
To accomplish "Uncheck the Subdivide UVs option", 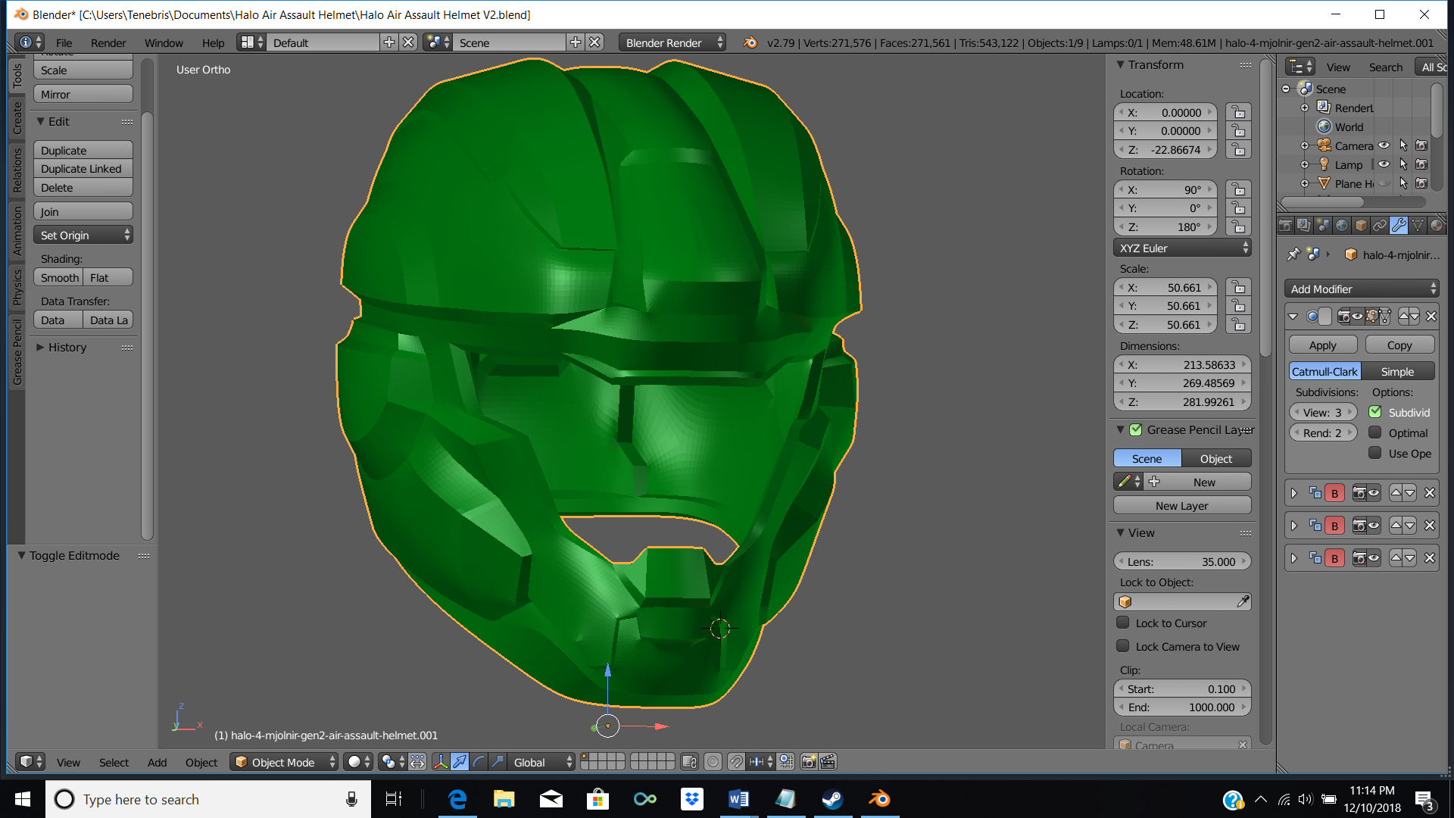I will (x=1375, y=412).
